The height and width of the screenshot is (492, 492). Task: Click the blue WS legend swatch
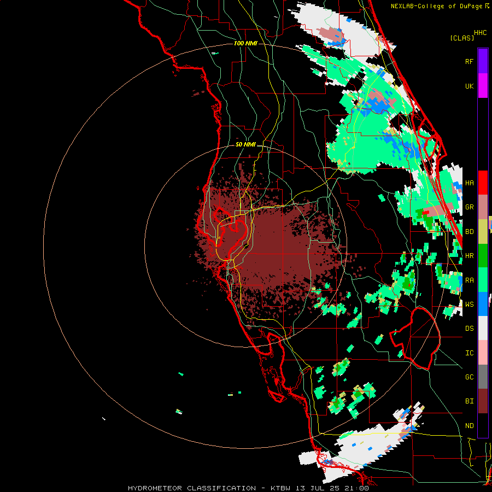483,304
